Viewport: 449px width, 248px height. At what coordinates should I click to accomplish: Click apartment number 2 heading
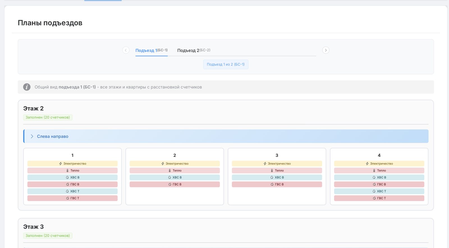pos(175,155)
